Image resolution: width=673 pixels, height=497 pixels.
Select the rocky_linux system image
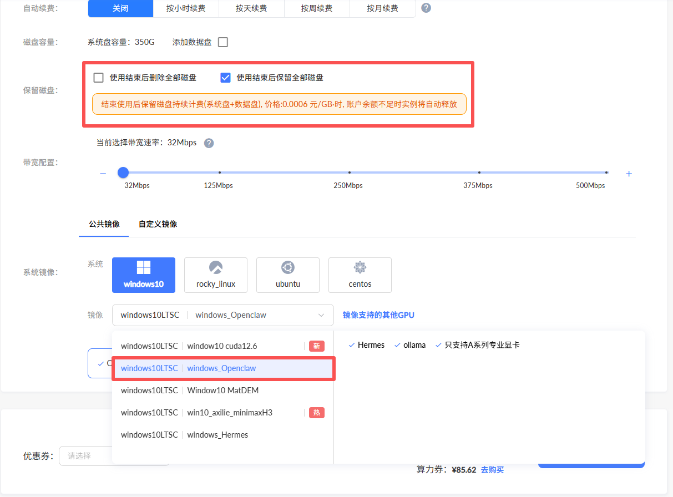coord(216,275)
